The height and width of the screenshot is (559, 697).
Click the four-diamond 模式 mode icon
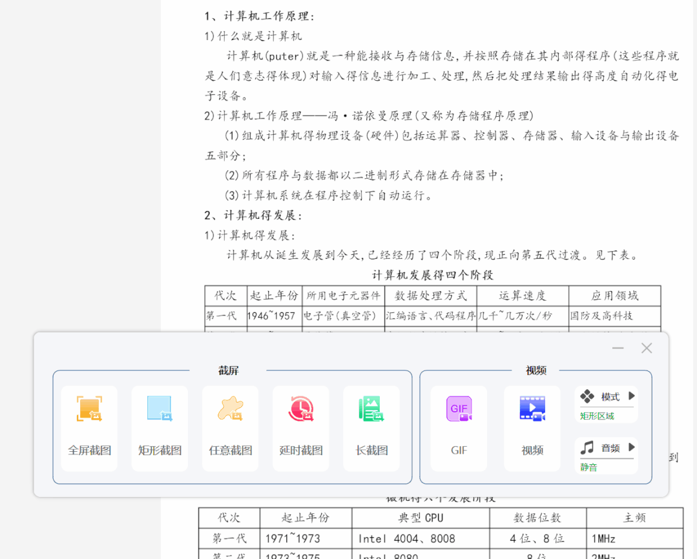(x=587, y=396)
